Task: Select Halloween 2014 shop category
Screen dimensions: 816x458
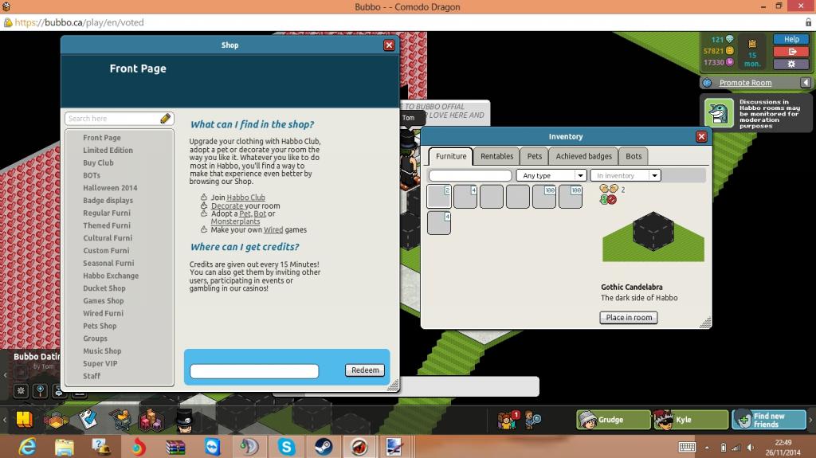Action: click(x=110, y=188)
